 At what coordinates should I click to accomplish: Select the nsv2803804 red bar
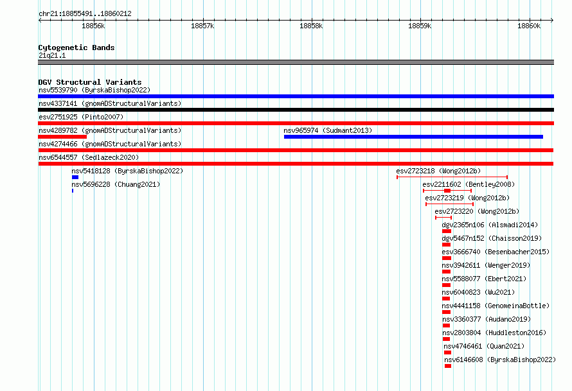[x=447, y=339]
